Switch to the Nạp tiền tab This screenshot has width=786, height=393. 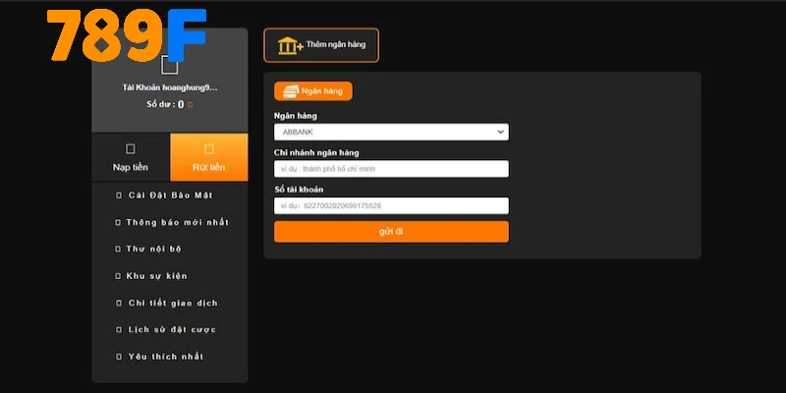tap(131, 158)
